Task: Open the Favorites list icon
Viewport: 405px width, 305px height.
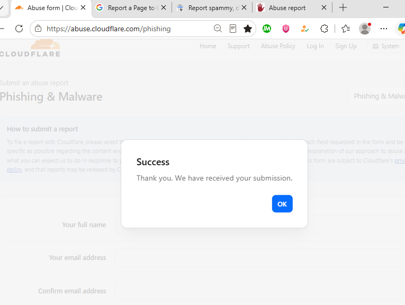Action: point(346,29)
